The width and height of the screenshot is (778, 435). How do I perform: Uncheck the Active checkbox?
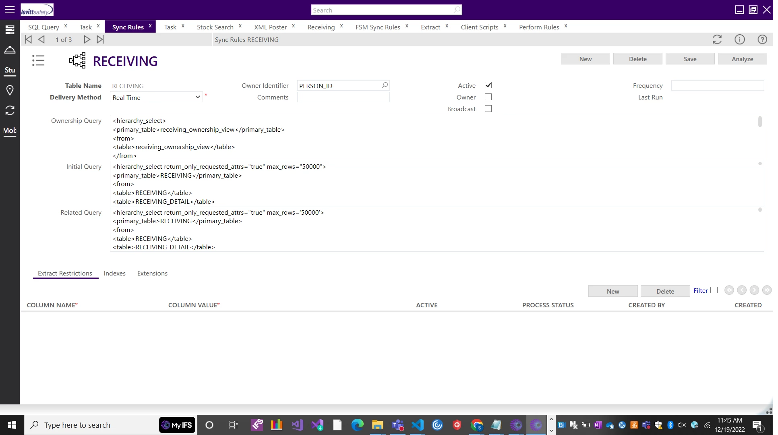tap(488, 85)
